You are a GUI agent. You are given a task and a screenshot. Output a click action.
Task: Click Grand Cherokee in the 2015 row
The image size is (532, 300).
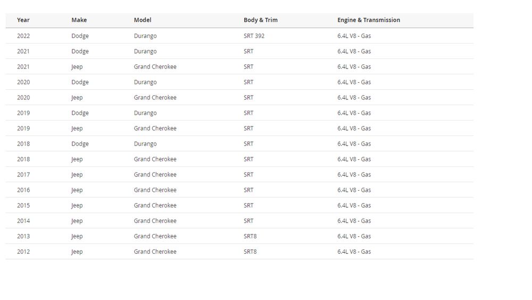[x=155, y=205]
